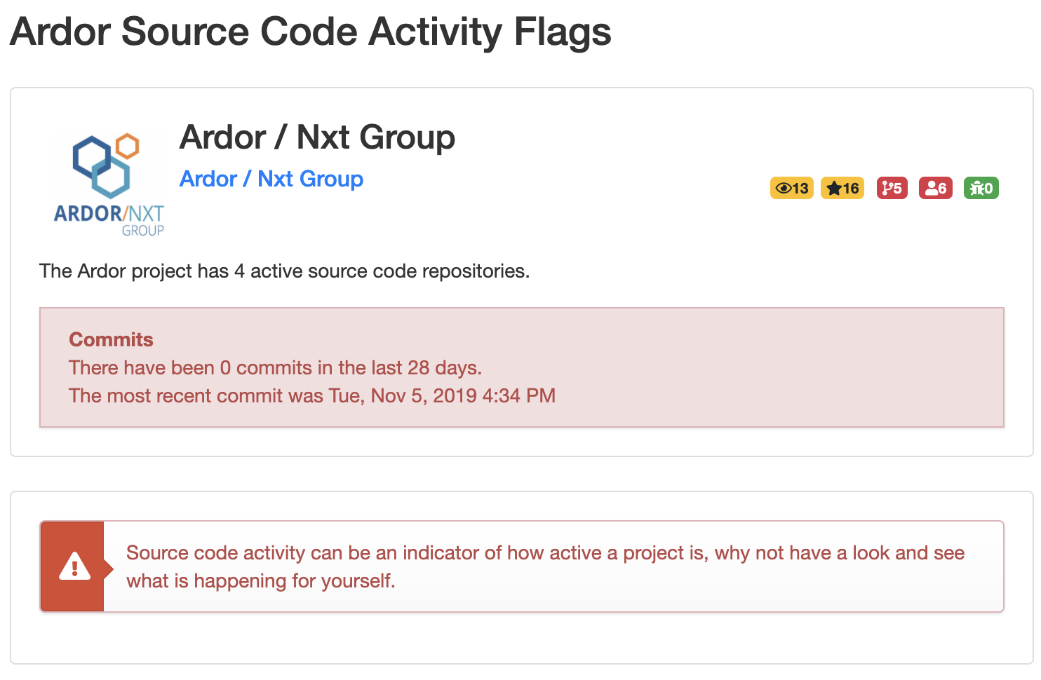Click the stars badge showing 16
1041x680 pixels.
tap(842, 188)
